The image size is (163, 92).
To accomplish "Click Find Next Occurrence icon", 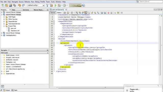I will click(83, 13).
